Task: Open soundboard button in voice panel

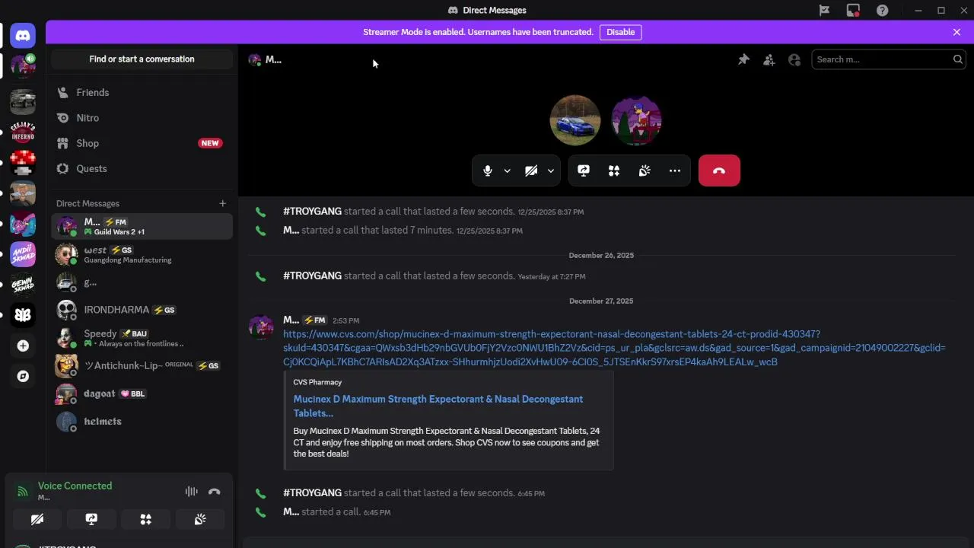Action: [x=200, y=519]
